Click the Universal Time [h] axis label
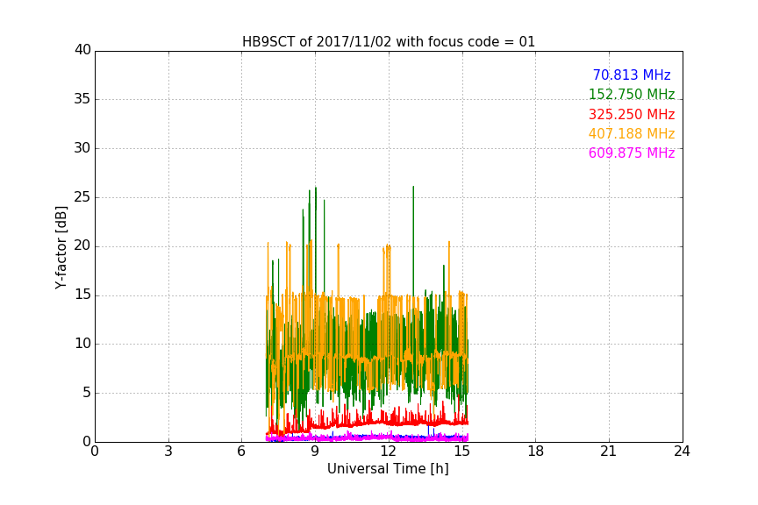Viewport: 758px width, 505px height. 388,469
